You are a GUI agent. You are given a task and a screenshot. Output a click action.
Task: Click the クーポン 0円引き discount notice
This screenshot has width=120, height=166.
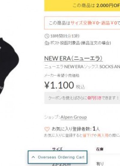coord(82,98)
